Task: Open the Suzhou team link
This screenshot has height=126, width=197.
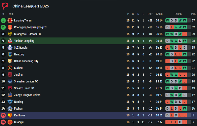Action: [18, 68]
